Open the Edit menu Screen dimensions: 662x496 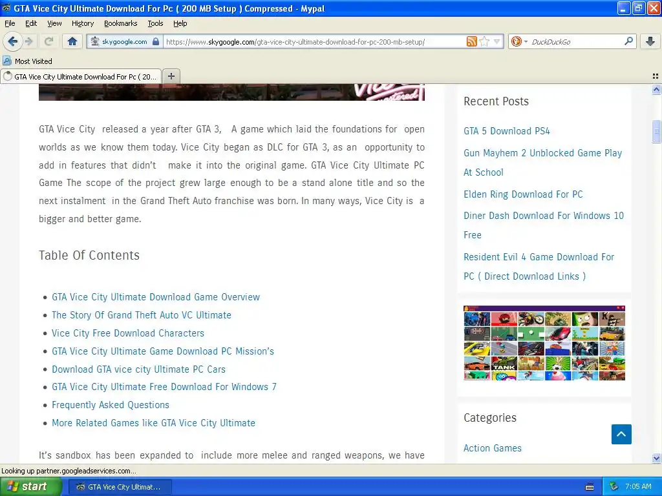coord(31,23)
